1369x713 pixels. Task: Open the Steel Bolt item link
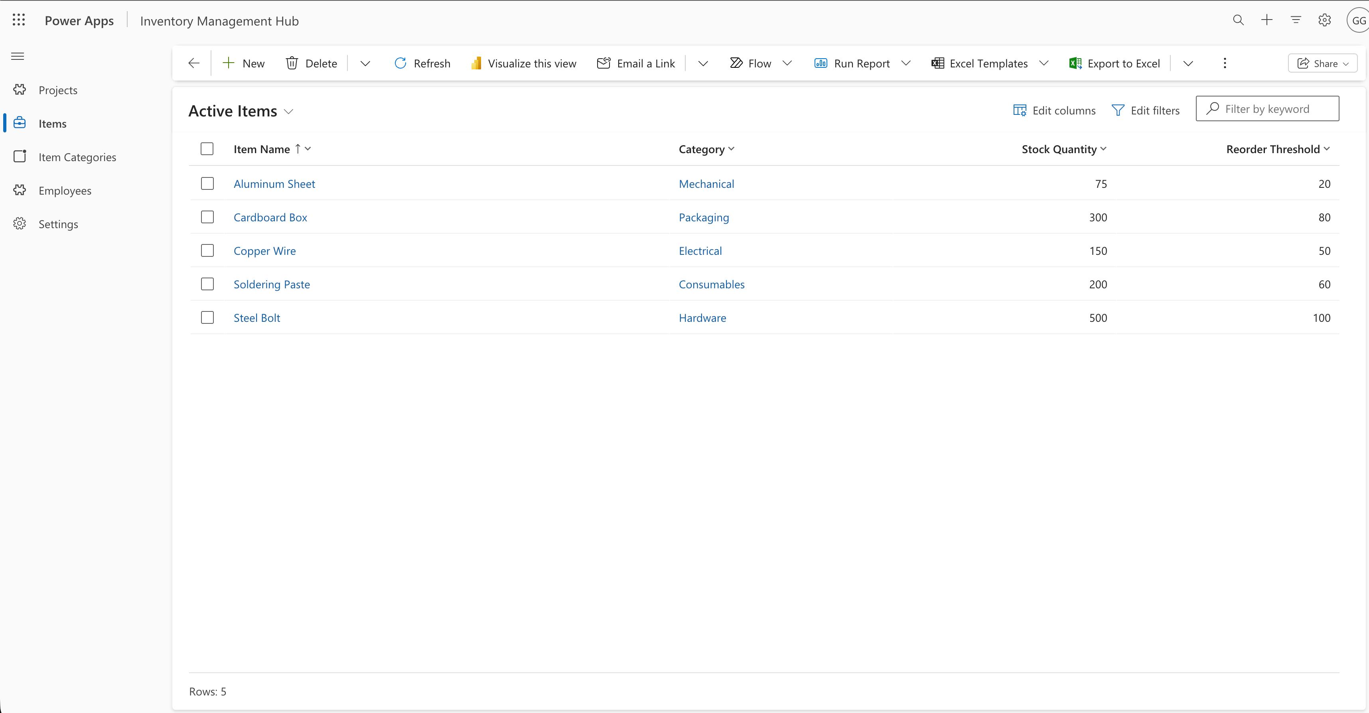pos(257,318)
